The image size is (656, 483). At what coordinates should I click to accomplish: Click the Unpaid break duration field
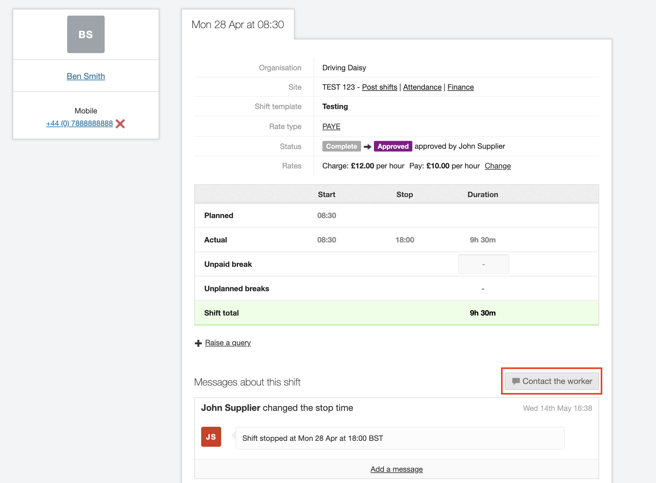coord(483,264)
